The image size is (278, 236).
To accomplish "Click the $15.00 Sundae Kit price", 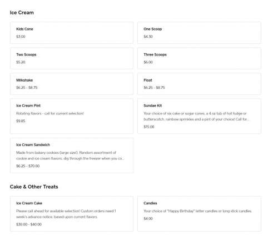I will click(x=149, y=127).
